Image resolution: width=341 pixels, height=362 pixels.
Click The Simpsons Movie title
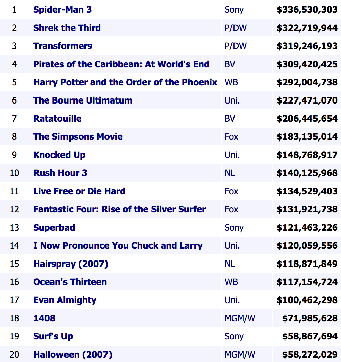click(78, 137)
